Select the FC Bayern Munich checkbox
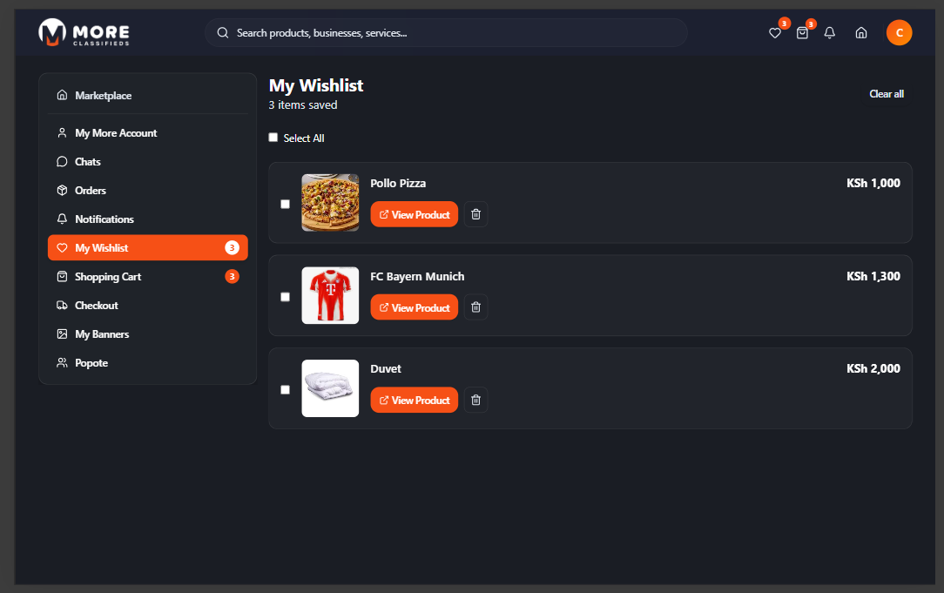 click(x=285, y=297)
